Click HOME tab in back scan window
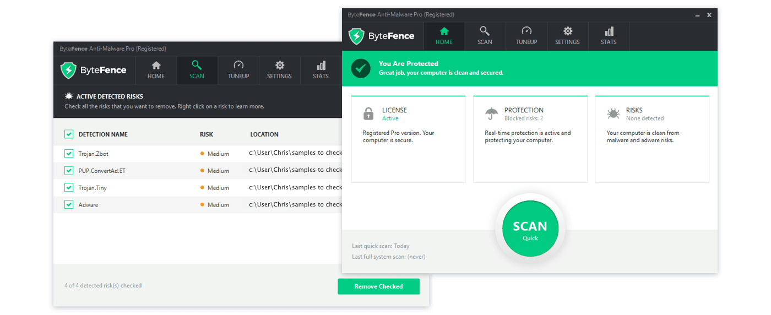 [x=156, y=70]
